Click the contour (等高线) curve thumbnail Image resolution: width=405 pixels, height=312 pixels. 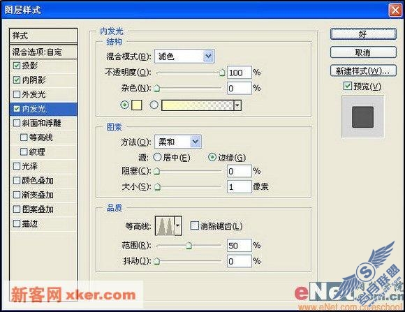click(x=165, y=226)
